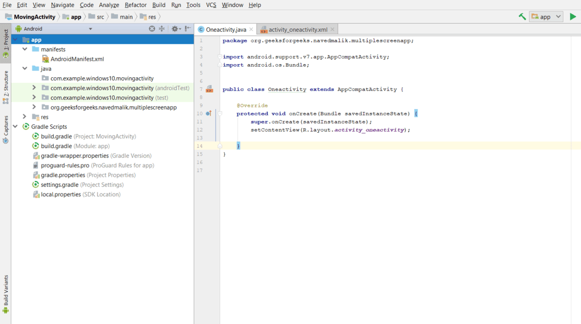
Task: Select AndroidManifest.xml in project tree
Action: (77, 59)
